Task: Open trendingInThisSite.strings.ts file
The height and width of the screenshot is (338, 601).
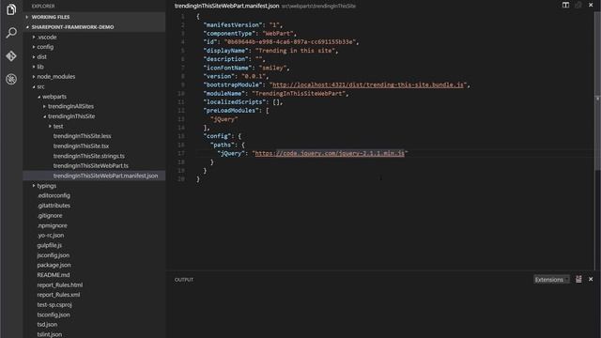Action: pos(88,156)
